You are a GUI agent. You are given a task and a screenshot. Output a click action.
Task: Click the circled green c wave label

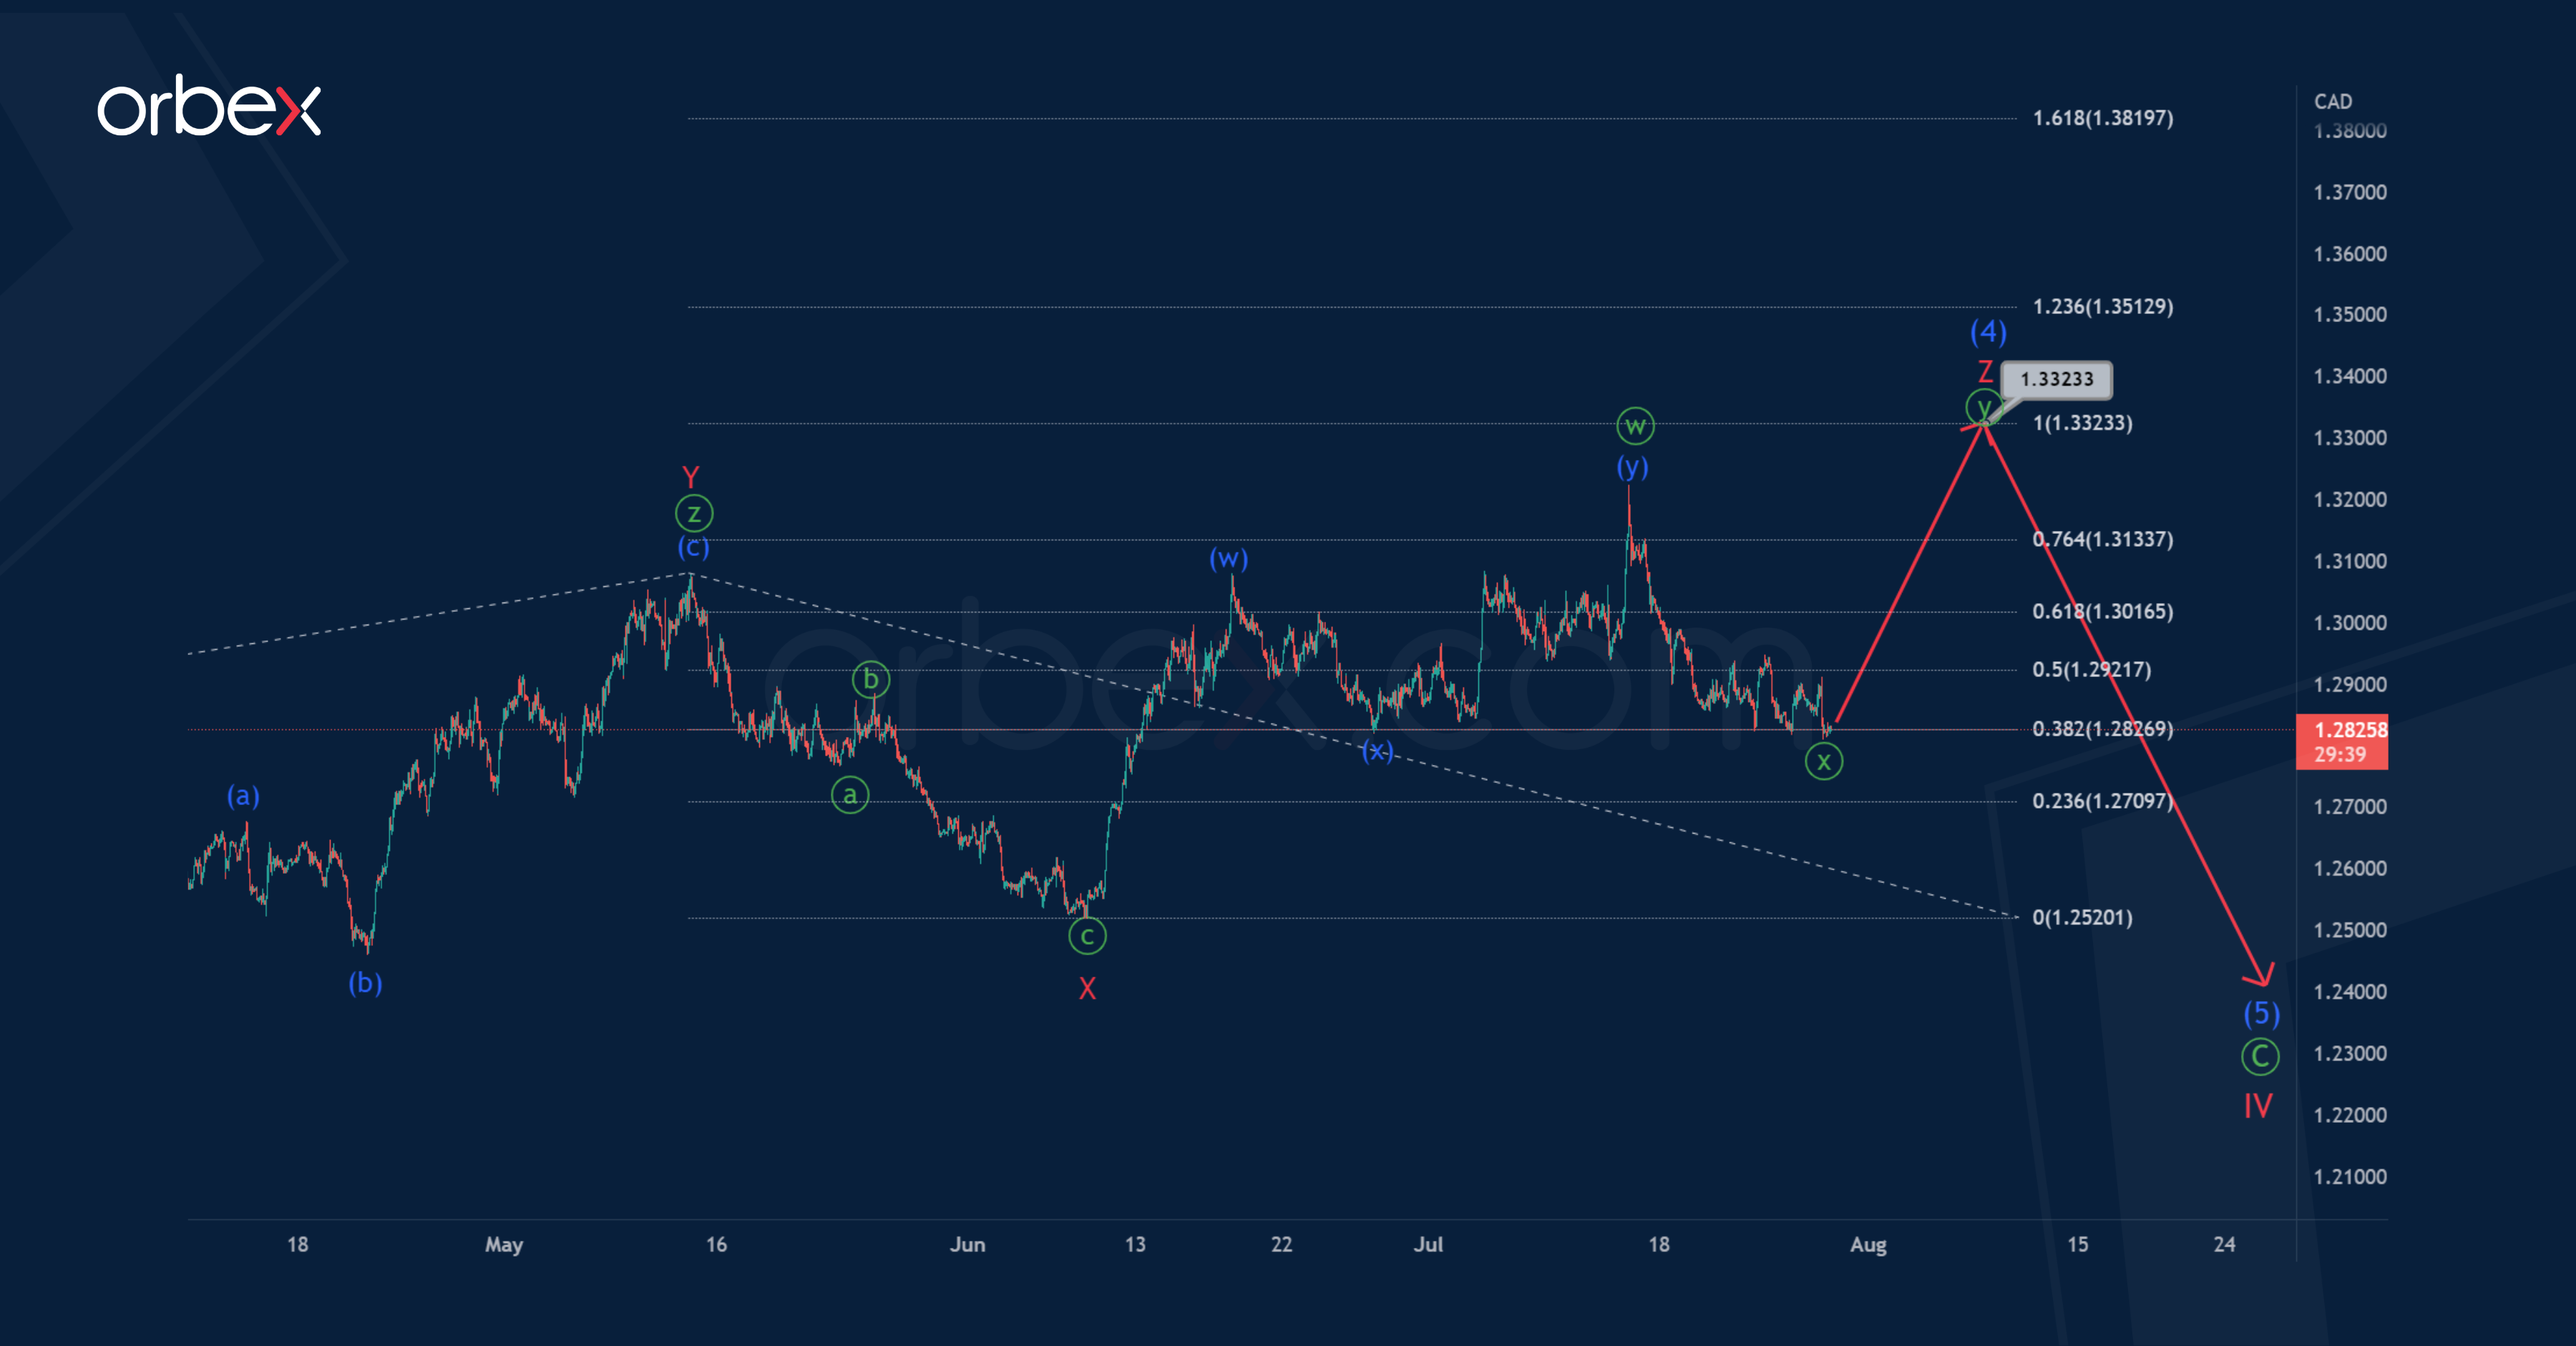point(1086,936)
